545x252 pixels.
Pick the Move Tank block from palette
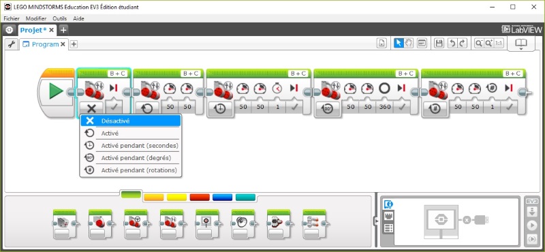point(172,224)
